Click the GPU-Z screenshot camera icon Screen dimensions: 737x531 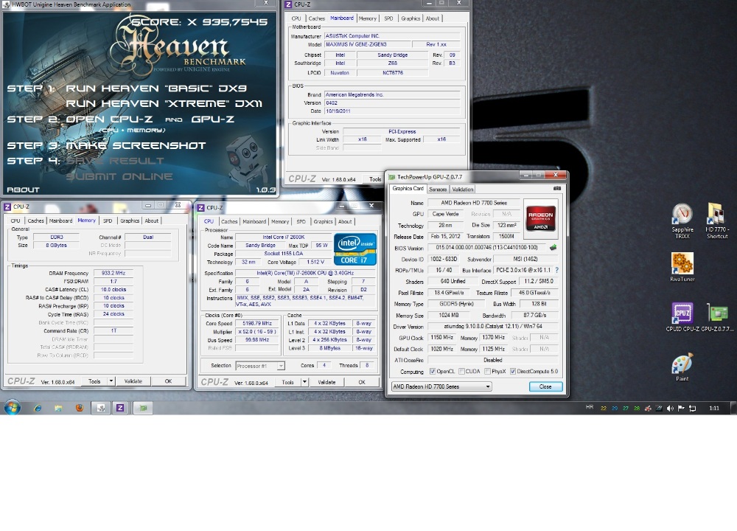pyautogui.click(x=557, y=188)
